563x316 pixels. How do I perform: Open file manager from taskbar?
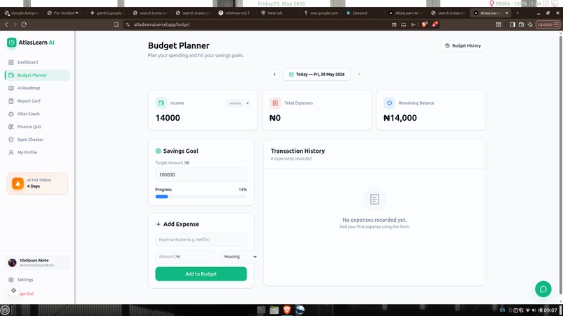coord(274,310)
